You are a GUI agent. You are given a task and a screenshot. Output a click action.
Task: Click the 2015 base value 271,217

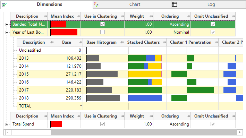tap(74, 74)
